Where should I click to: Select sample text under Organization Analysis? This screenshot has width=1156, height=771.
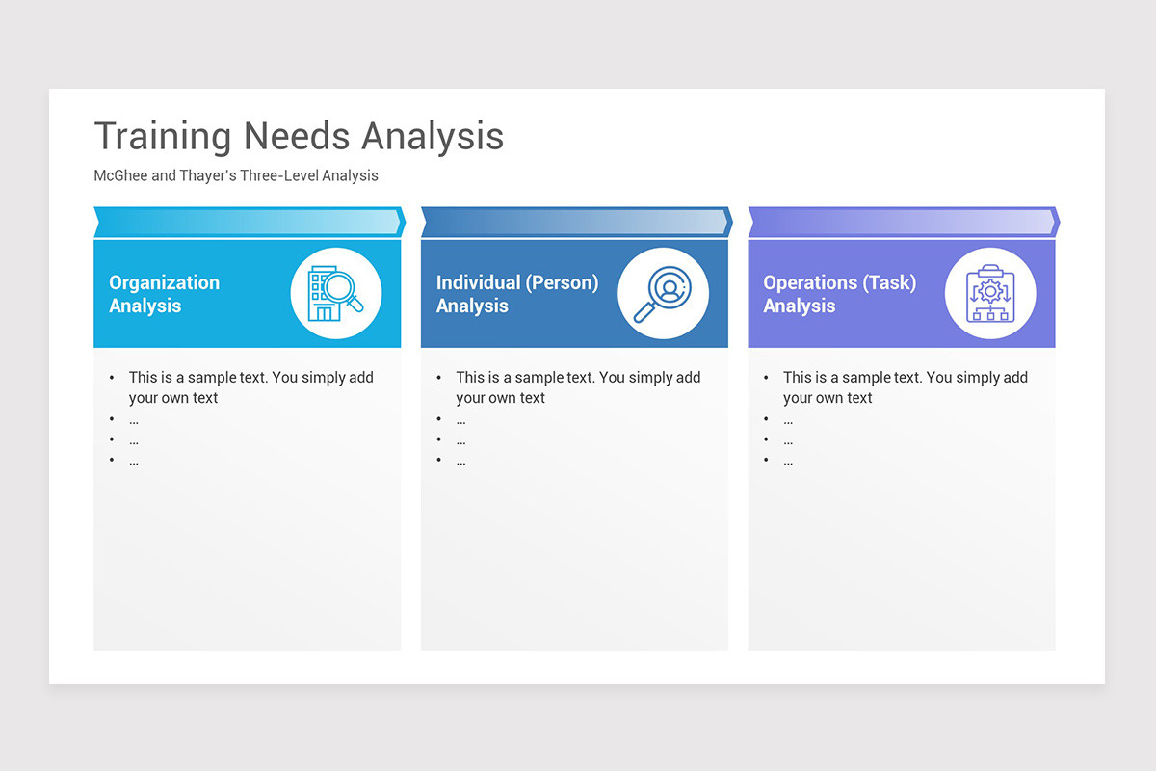point(251,387)
